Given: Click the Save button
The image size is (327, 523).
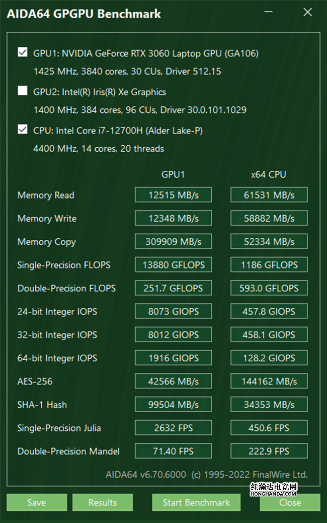Looking at the screenshot, I should pos(37,502).
